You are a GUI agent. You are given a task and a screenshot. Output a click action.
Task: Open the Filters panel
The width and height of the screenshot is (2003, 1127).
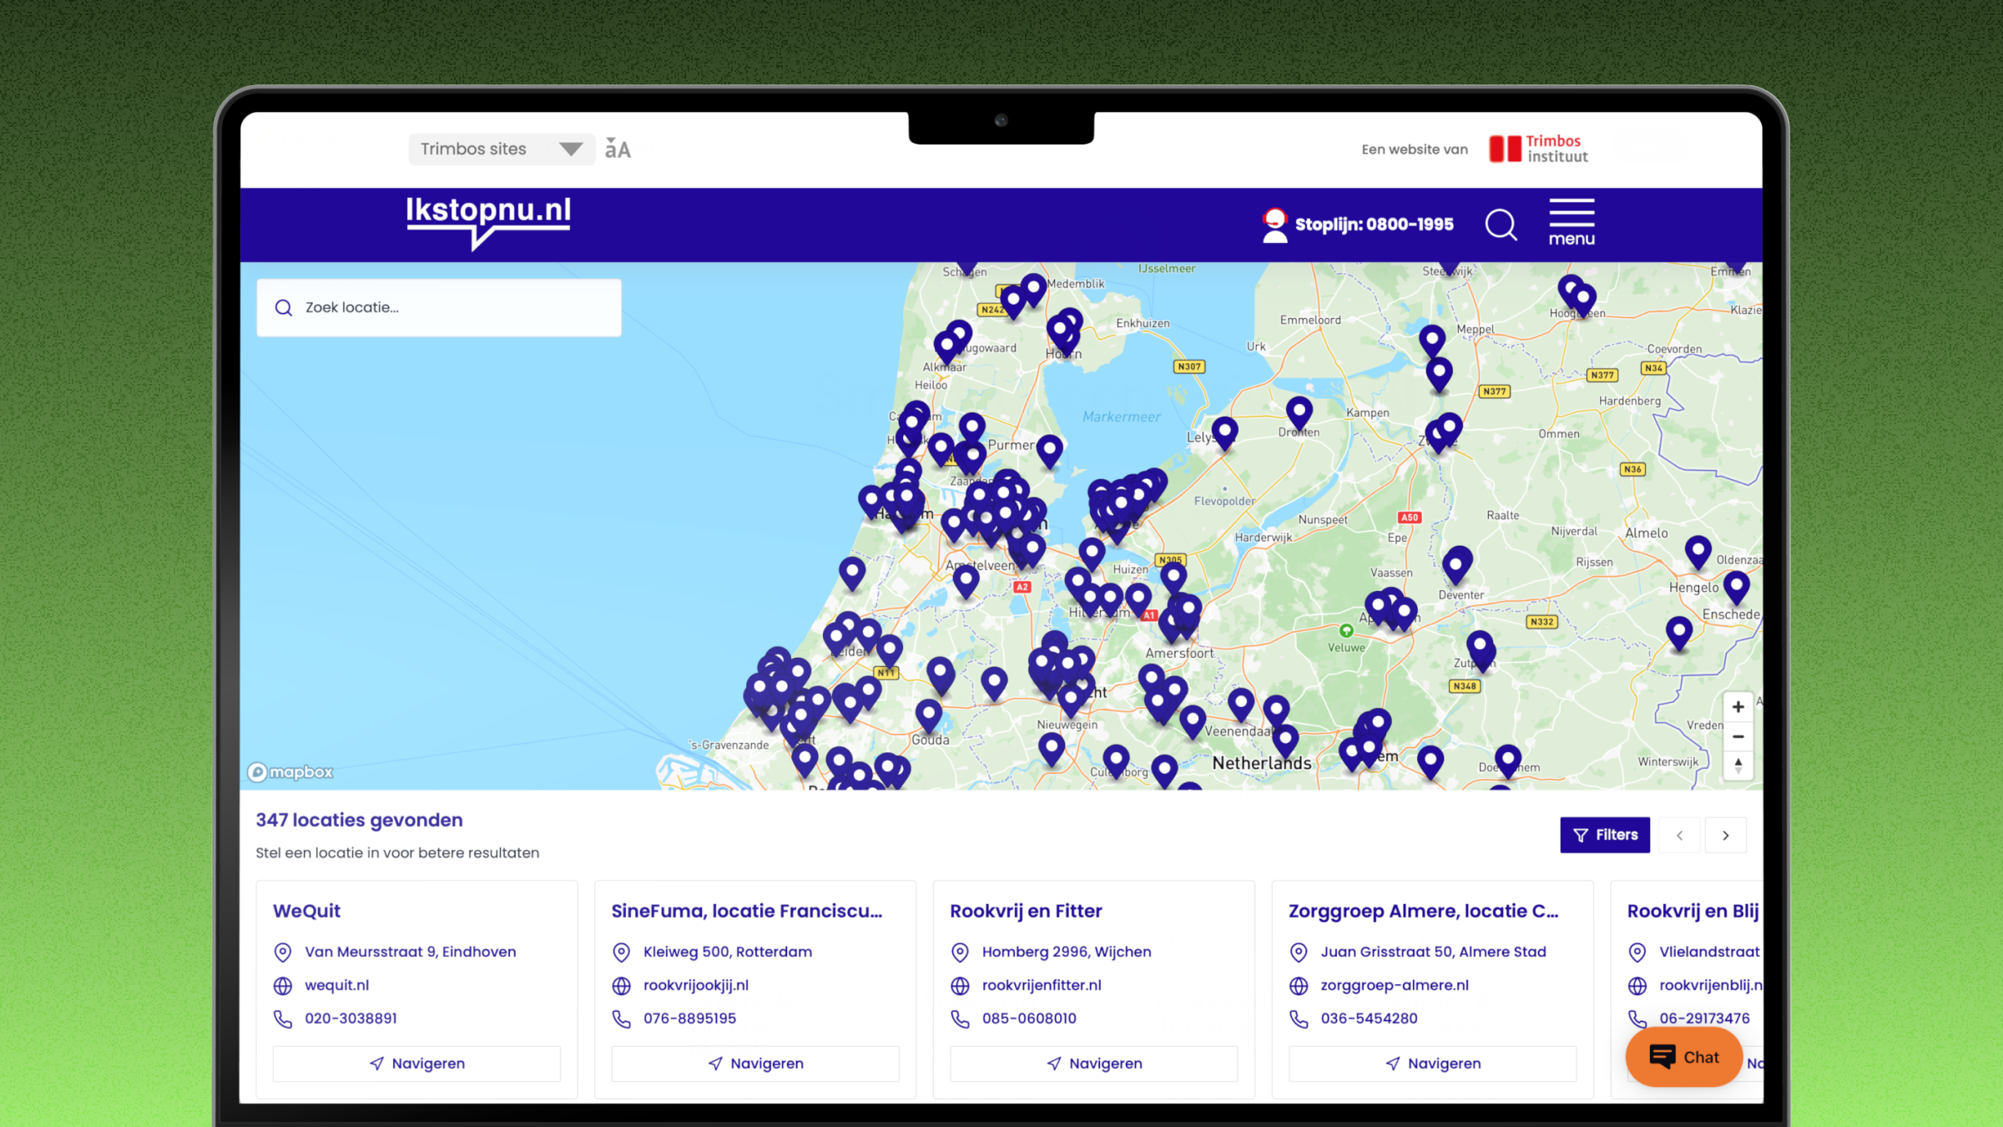pos(1604,835)
